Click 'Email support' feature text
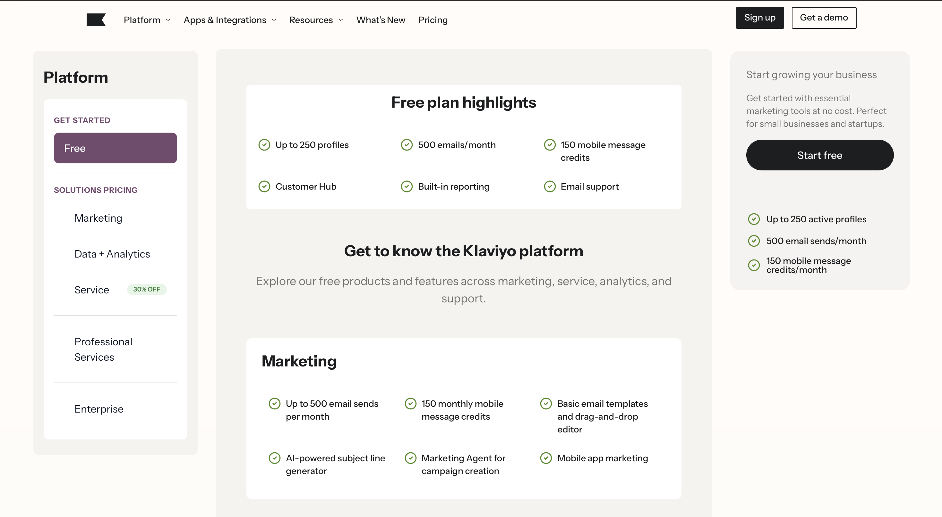Image resolution: width=942 pixels, height=517 pixels. (590, 186)
